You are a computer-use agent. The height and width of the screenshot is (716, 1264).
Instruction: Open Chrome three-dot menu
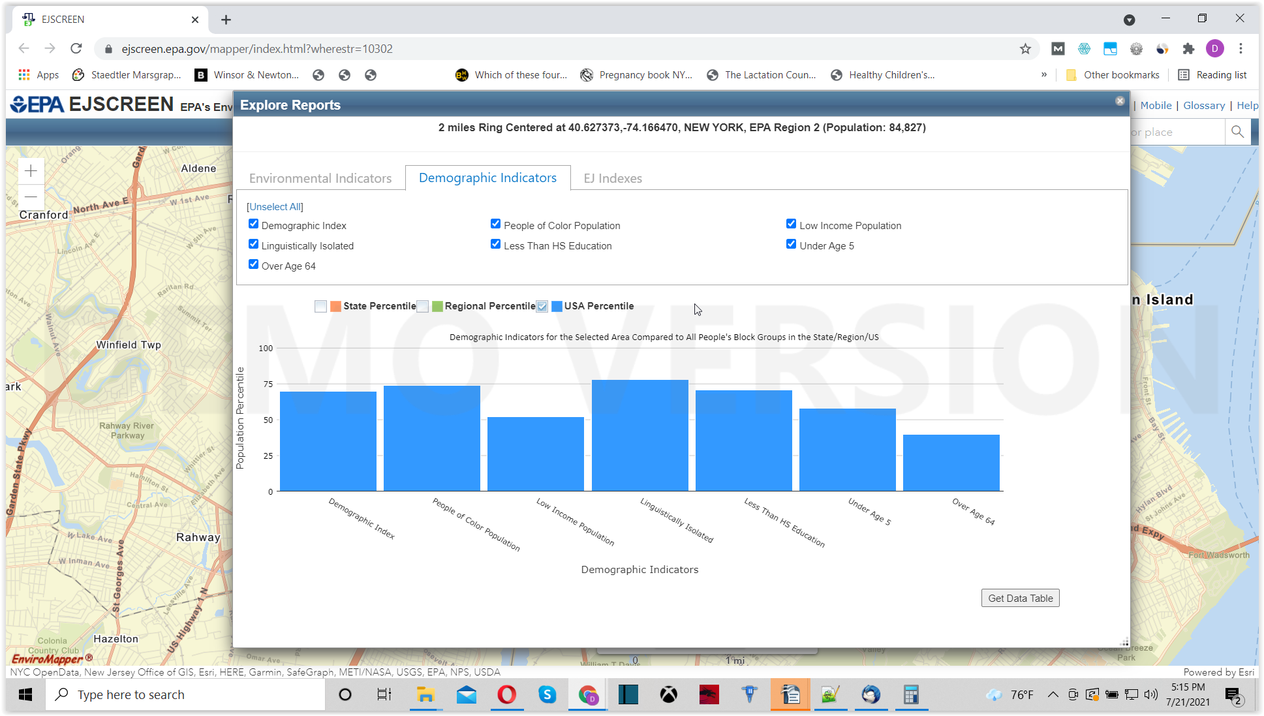(x=1241, y=48)
